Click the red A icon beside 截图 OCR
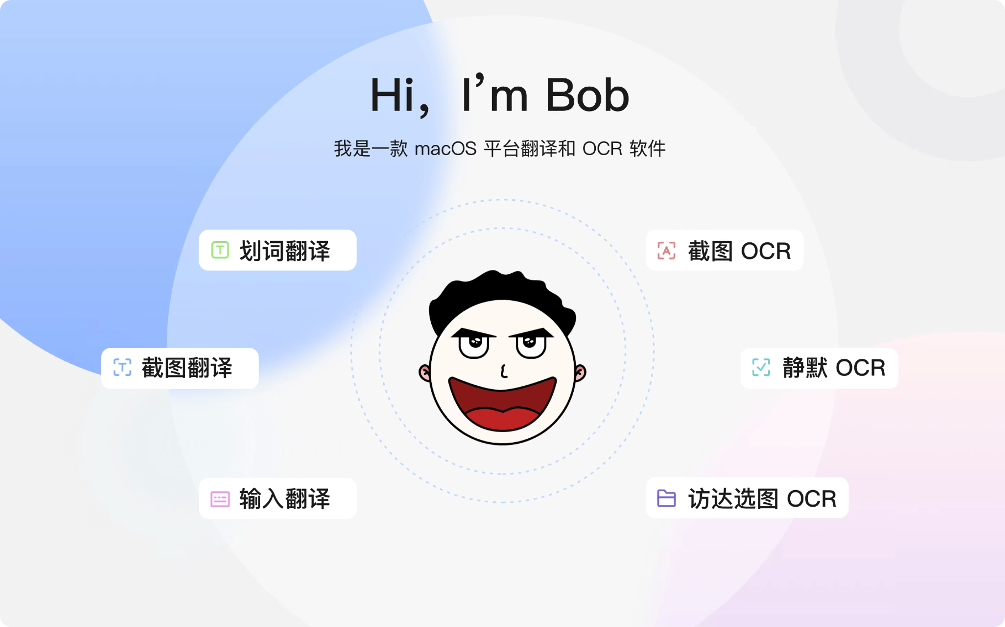 667,251
